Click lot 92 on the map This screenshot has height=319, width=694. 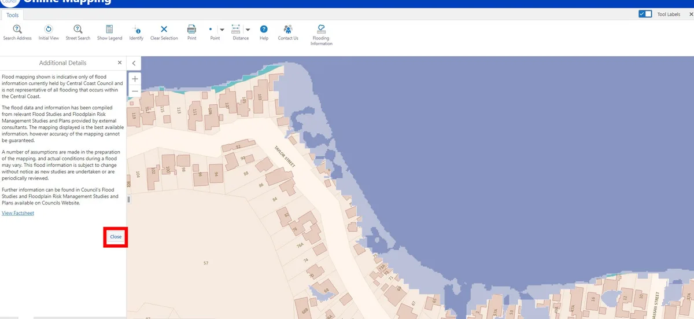click(x=238, y=147)
